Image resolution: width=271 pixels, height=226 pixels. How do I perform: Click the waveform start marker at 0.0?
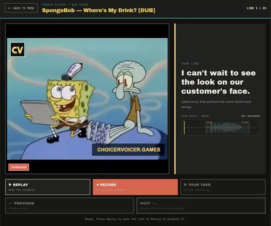(x=206, y=127)
